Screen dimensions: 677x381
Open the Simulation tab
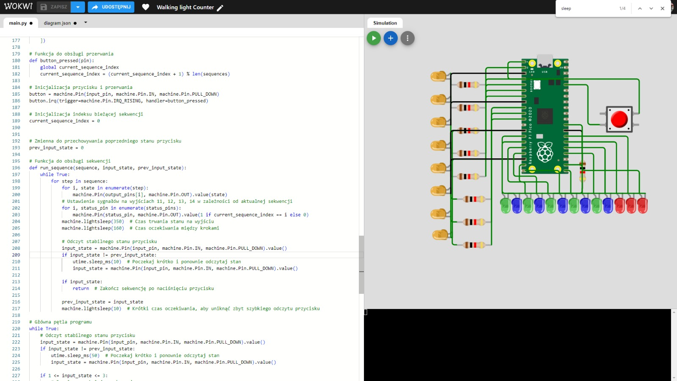[385, 23]
